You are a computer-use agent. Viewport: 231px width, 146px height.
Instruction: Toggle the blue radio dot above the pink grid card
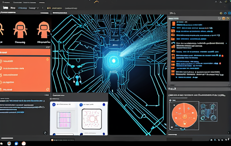pyautogui.click(x=54, y=105)
